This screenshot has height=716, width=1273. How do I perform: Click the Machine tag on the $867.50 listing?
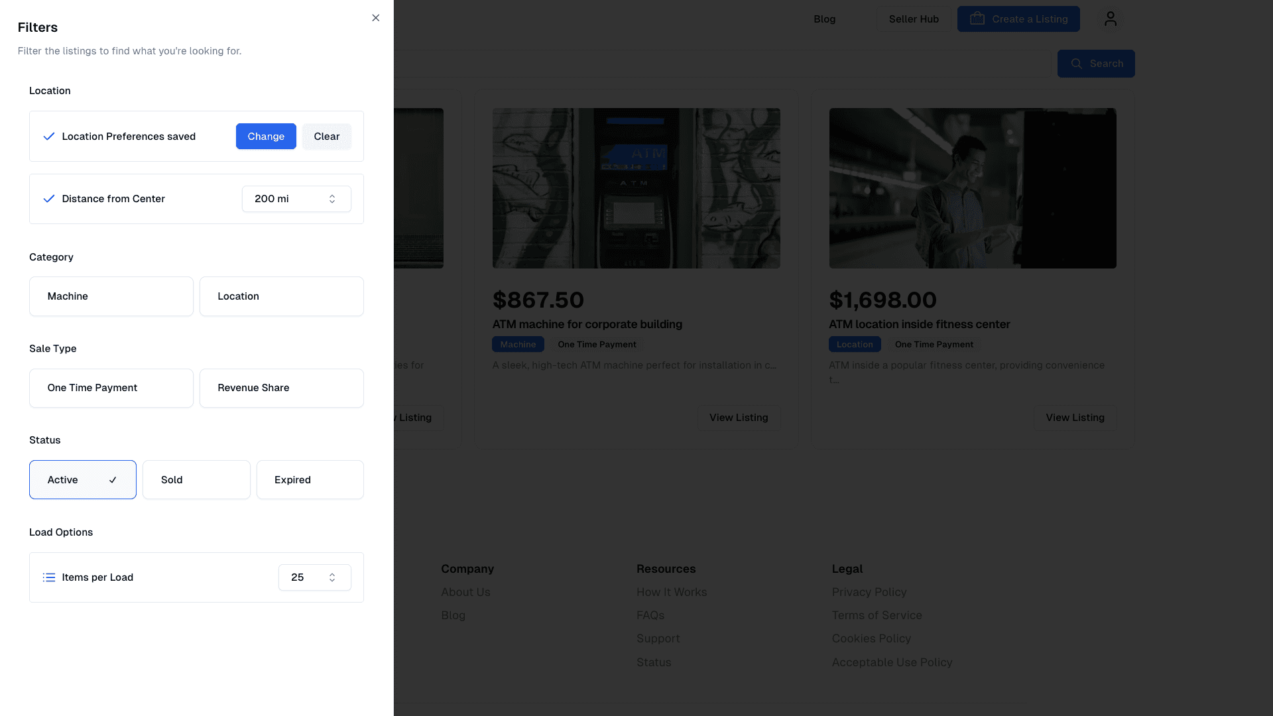pyautogui.click(x=518, y=344)
